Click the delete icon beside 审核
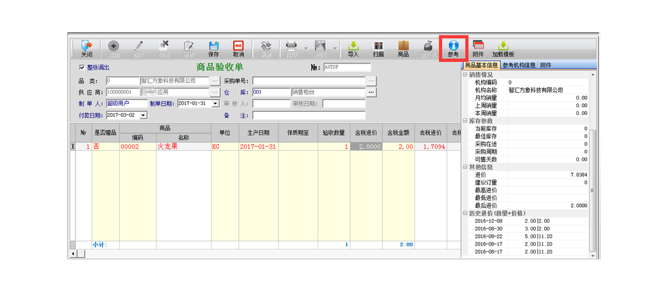This screenshot has height=294, width=655. click(x=164, y=49)
